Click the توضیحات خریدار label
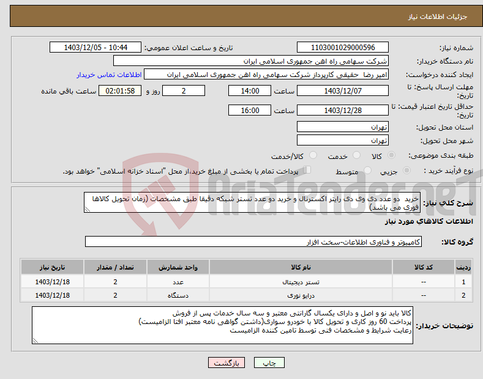 pos(444,325)
